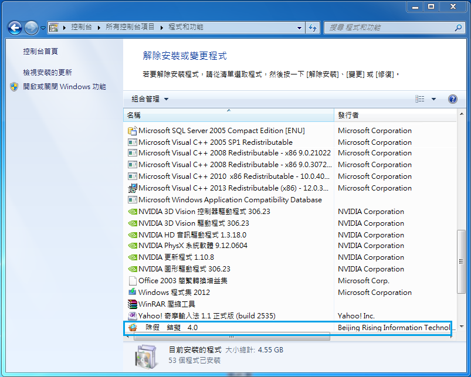
Task: Click Microsoft SQL Server 2005 Compact Edition icon
Action: (x=133, y=131)
